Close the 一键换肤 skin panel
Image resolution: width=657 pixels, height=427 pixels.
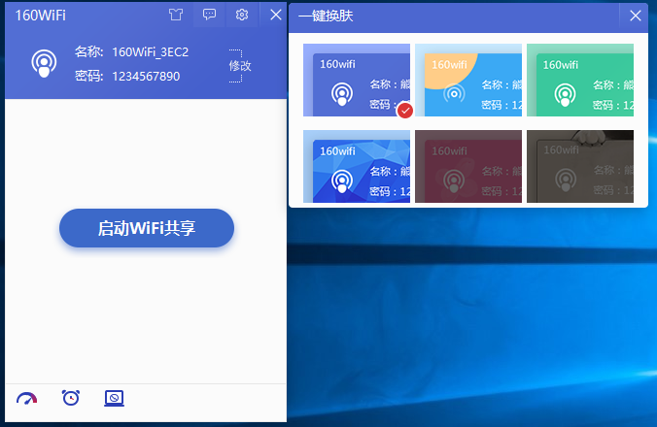636,16
